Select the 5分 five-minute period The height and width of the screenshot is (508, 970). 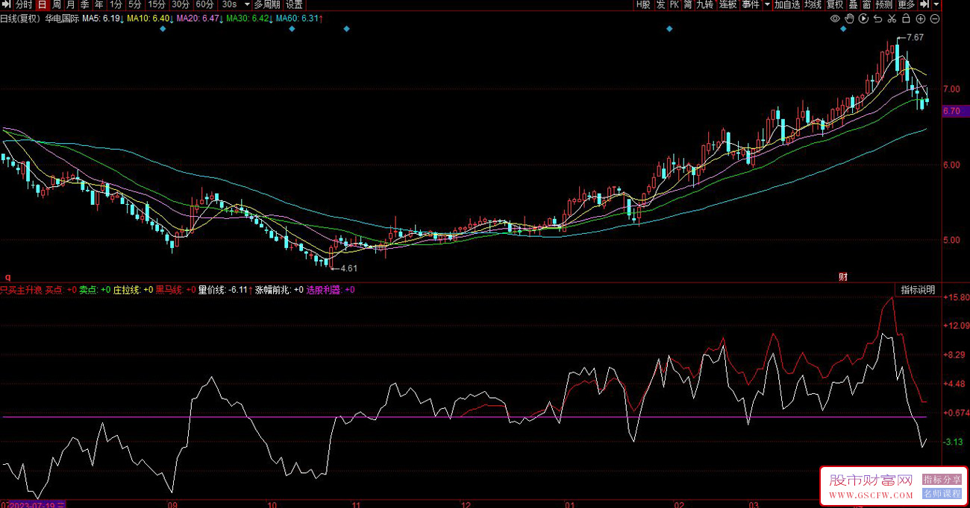point(135,4)
